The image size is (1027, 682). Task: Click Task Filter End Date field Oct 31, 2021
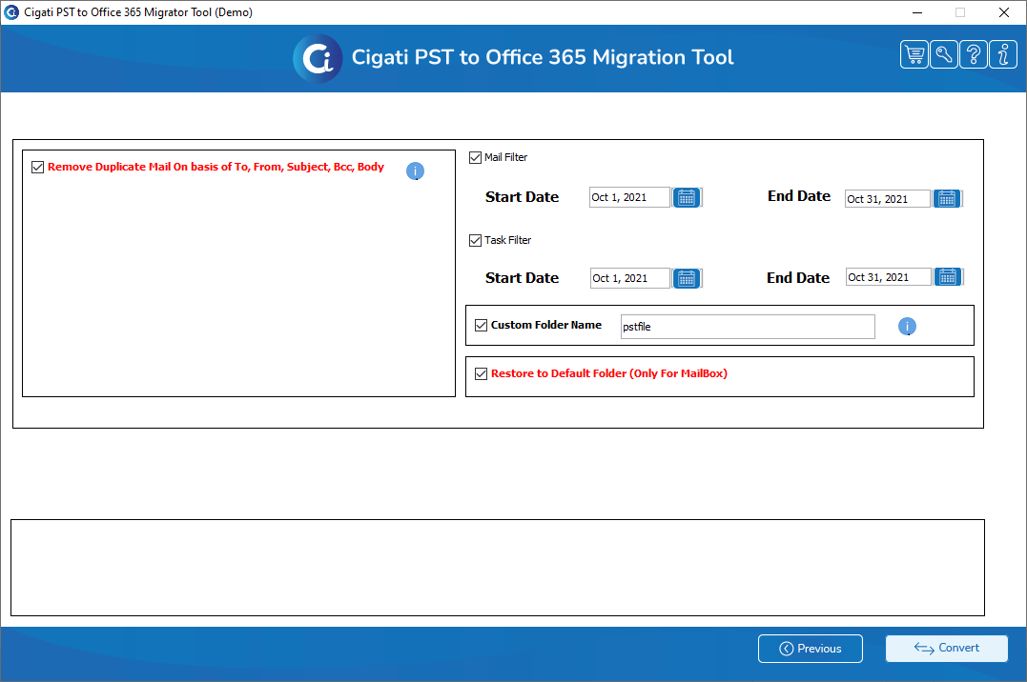click(888, 277)
